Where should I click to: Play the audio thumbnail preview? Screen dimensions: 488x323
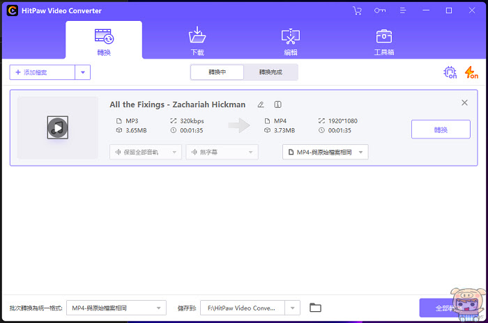click(x=58, y=127)
